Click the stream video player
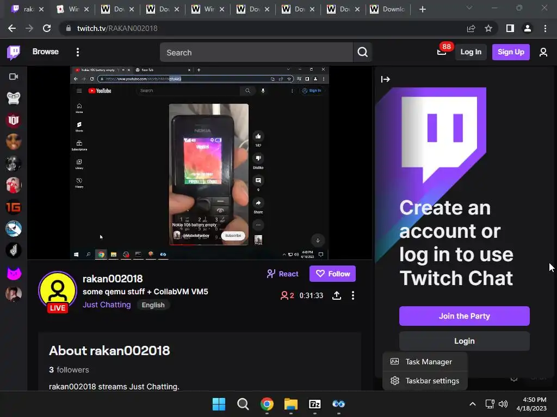This screenshot has width=557, height=417. pos(200,163)
